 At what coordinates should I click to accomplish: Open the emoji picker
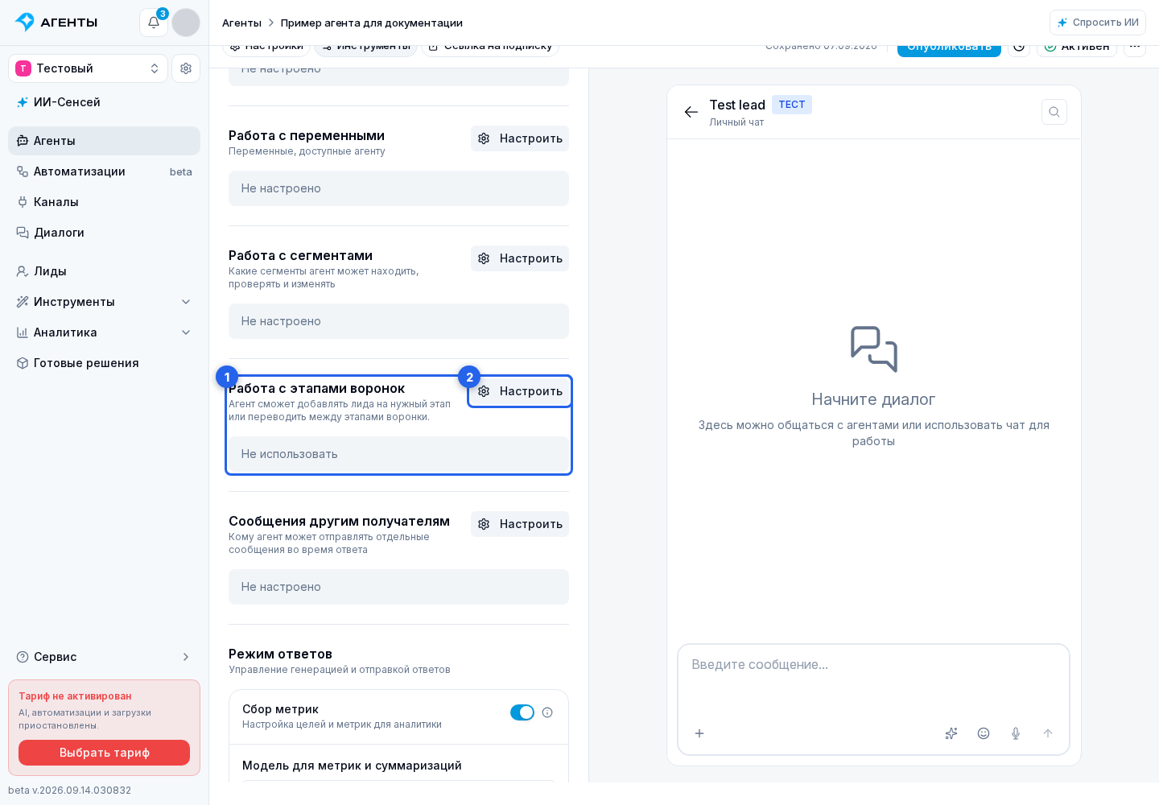point(984,733)
